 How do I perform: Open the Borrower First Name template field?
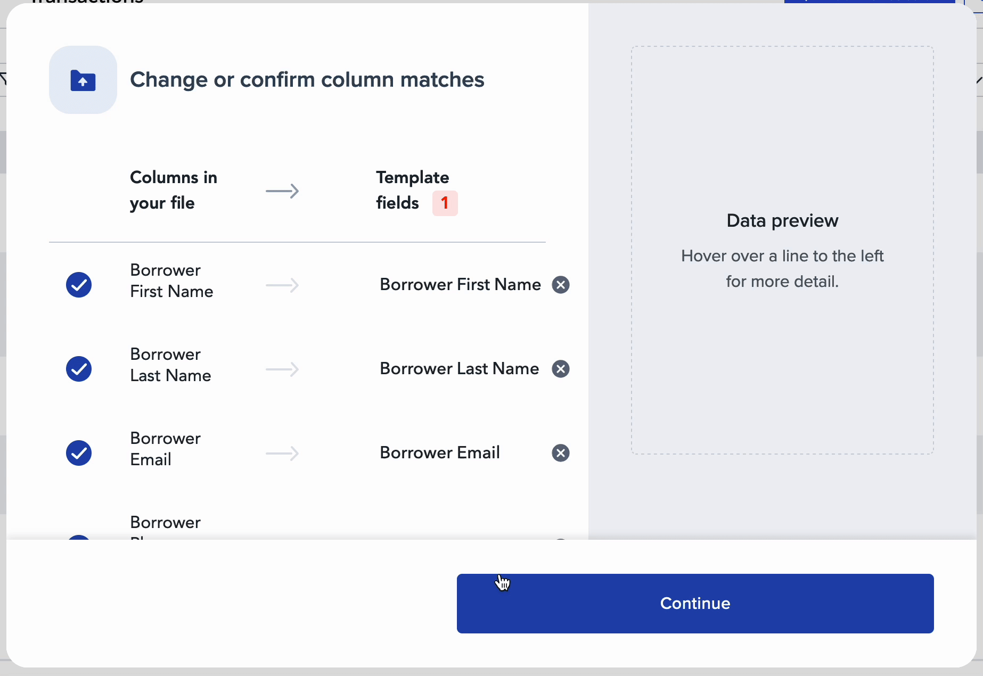pyautogui.click(x=460, y=285)
